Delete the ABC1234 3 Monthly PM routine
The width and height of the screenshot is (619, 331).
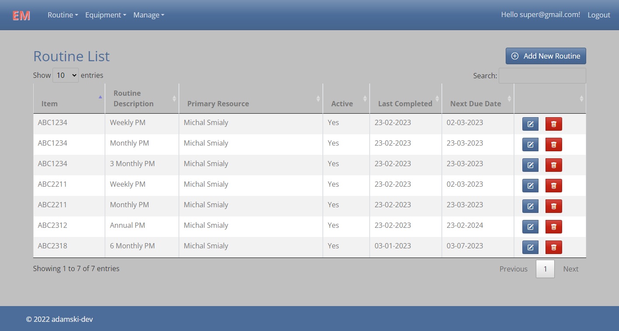pyautogui.click(x=553, y=165)
